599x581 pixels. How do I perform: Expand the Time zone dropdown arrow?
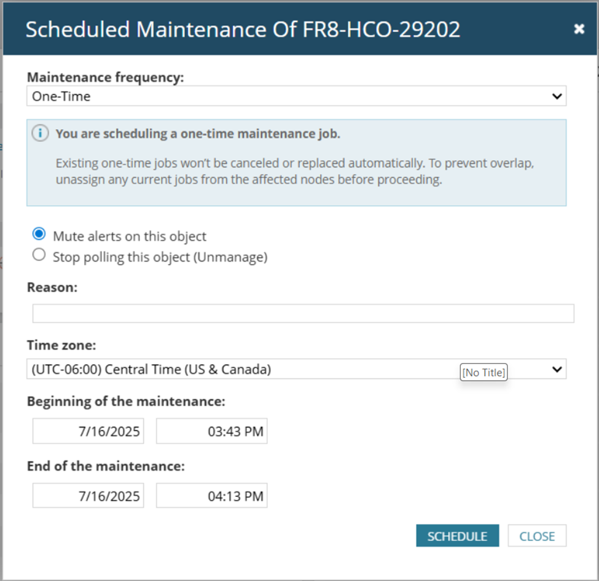point(557,369)
